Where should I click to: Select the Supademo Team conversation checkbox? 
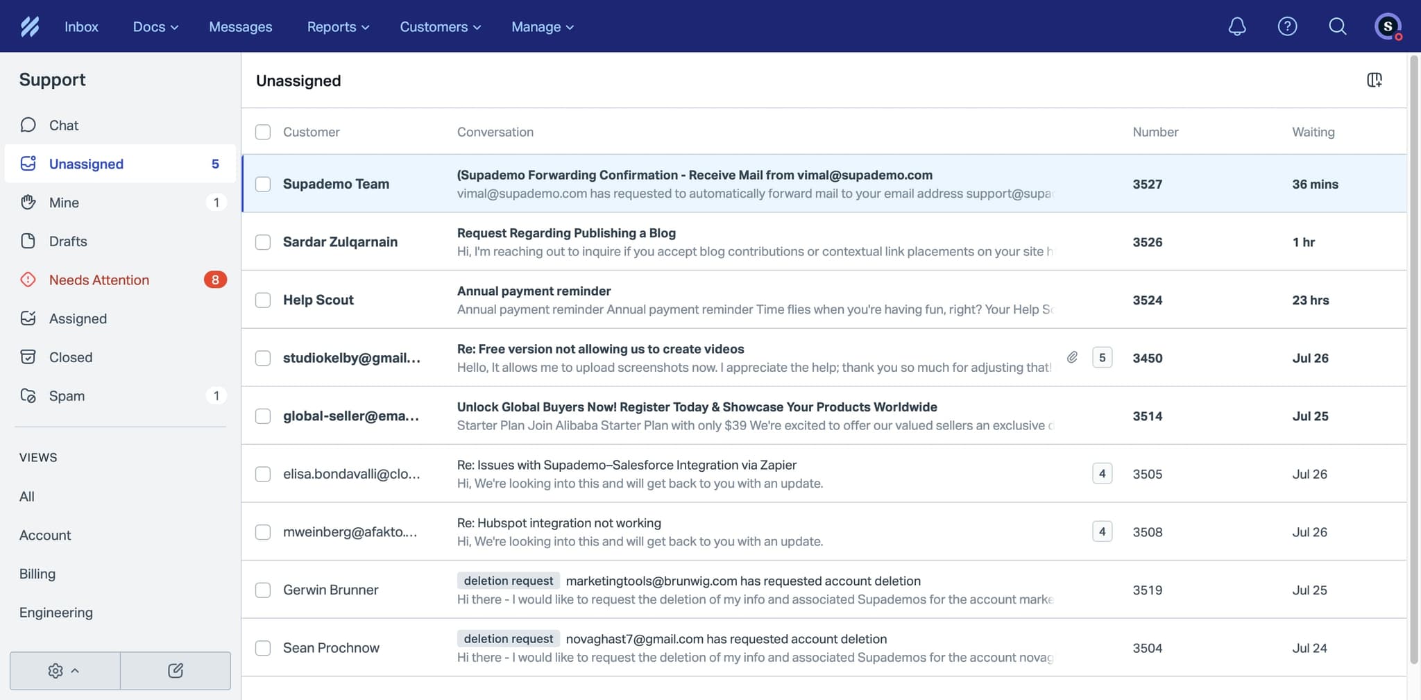point(263,184)
